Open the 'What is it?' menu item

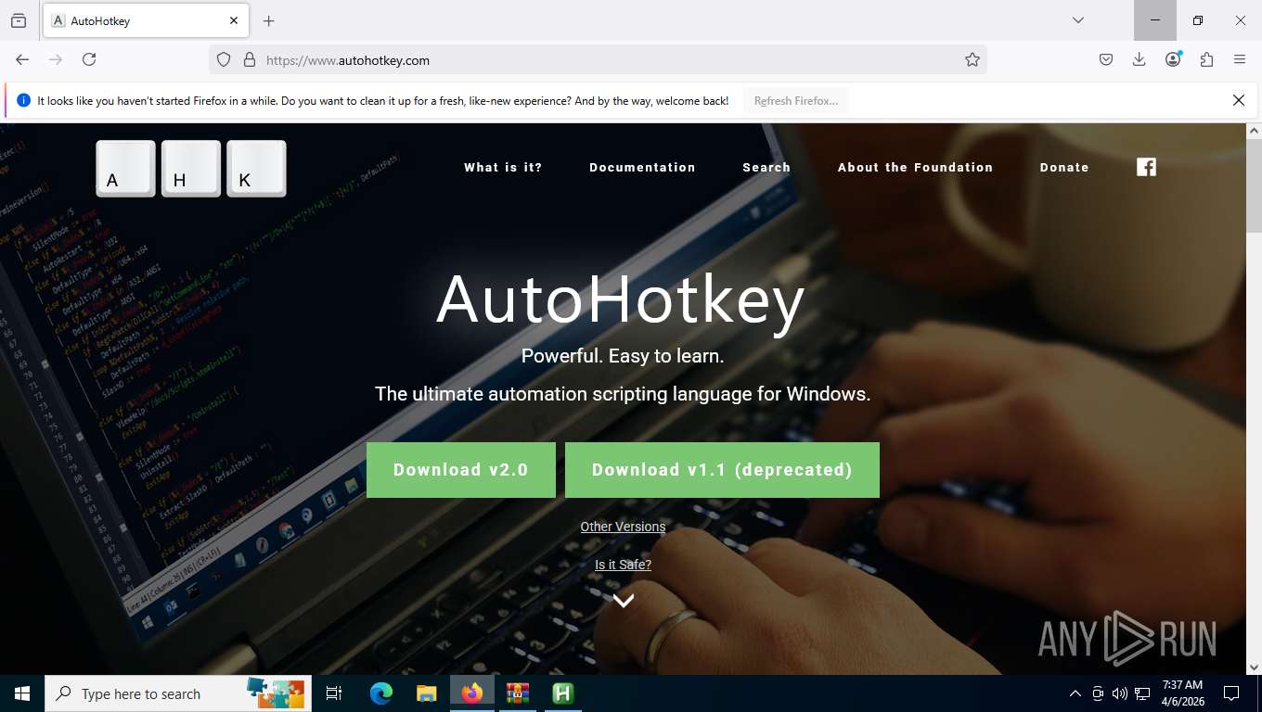pyautogui.click(x=503, y=168)
